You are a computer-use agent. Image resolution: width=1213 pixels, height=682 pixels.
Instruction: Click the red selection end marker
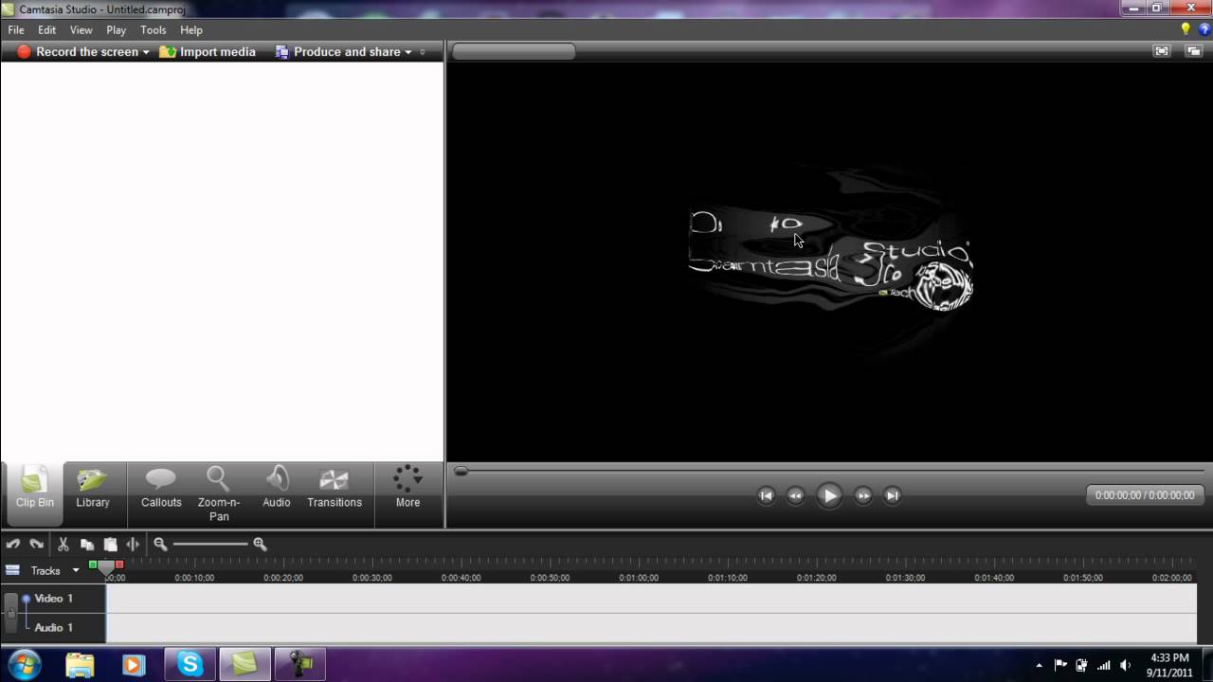[119, 565]
